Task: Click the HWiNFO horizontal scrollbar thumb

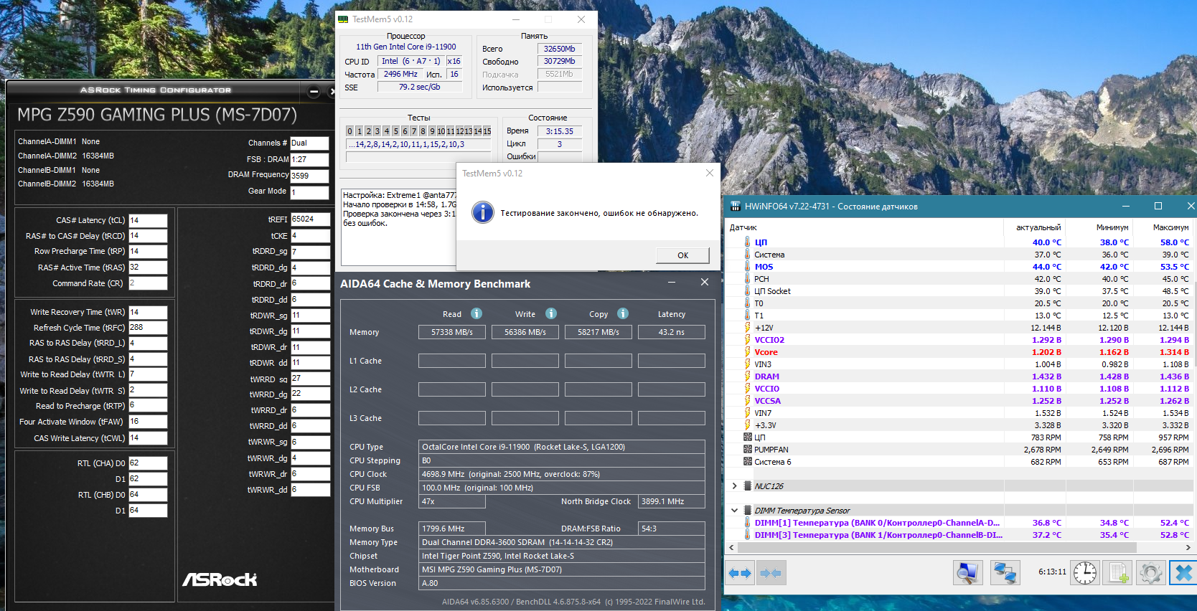Action: (x=937, y=547)
